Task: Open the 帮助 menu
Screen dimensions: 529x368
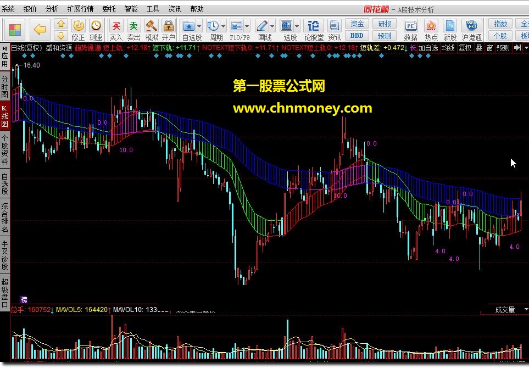Action: pos(196,9)
